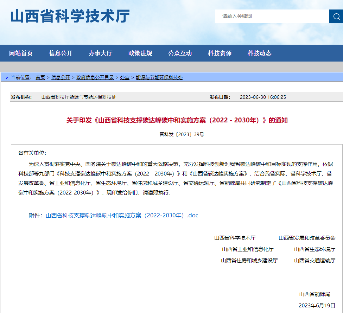The image size is (343, 313).
Task: Click the breadcrumb arrow icon before 当前位置
Action: click(x=7, y=78)
